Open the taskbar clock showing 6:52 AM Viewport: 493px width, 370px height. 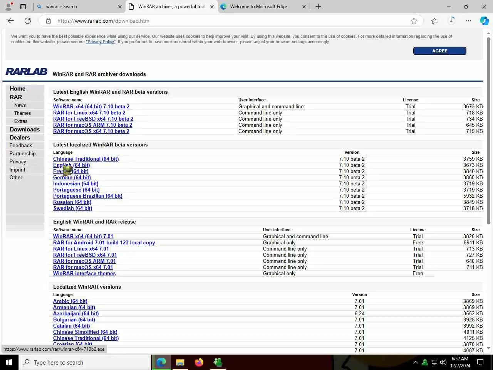460,362
